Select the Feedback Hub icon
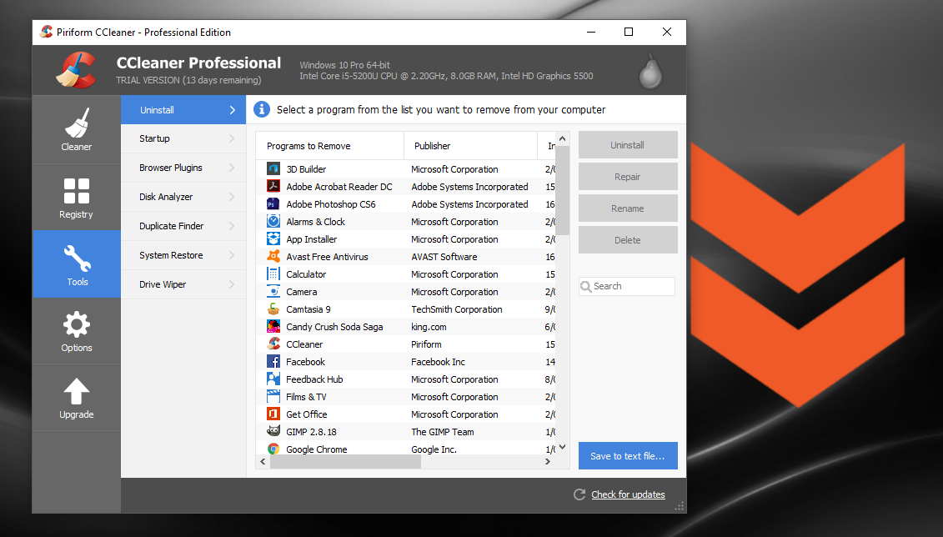943x537 pixels. 273,379
